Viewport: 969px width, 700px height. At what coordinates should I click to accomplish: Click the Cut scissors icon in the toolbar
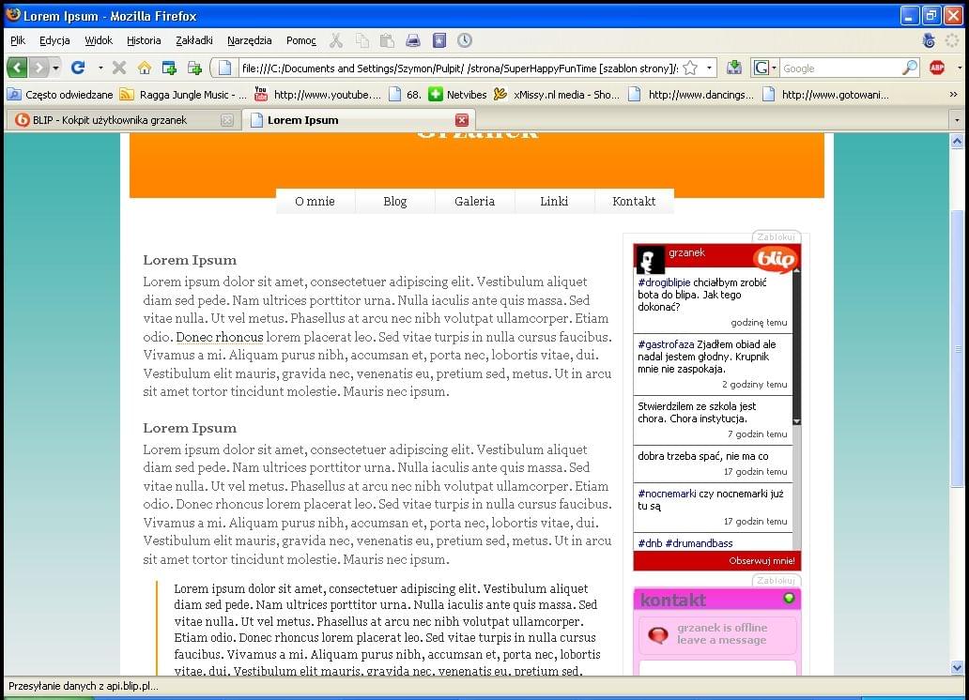(336, 40)
